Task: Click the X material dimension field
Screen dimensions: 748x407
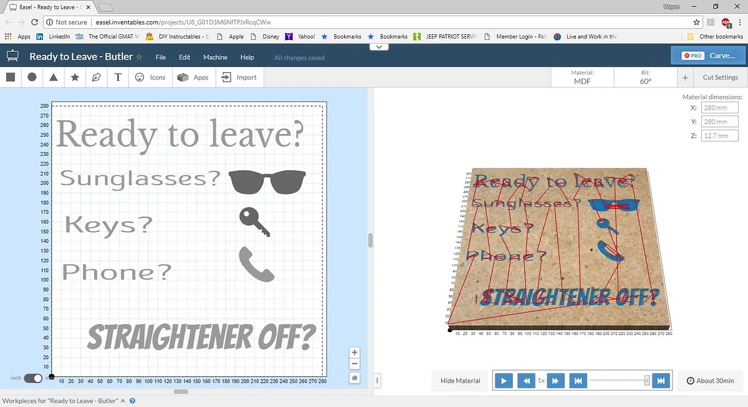Action: 719,108
